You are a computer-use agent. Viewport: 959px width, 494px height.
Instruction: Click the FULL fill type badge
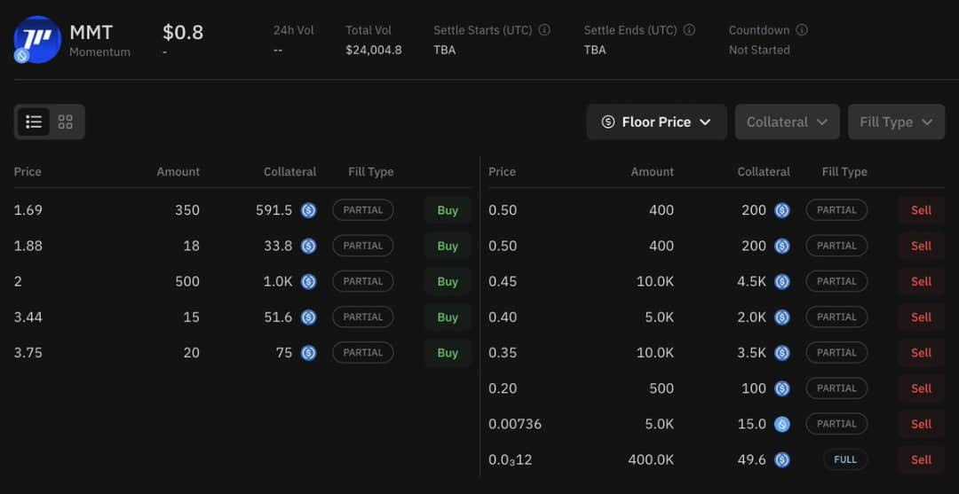[845, 459]
